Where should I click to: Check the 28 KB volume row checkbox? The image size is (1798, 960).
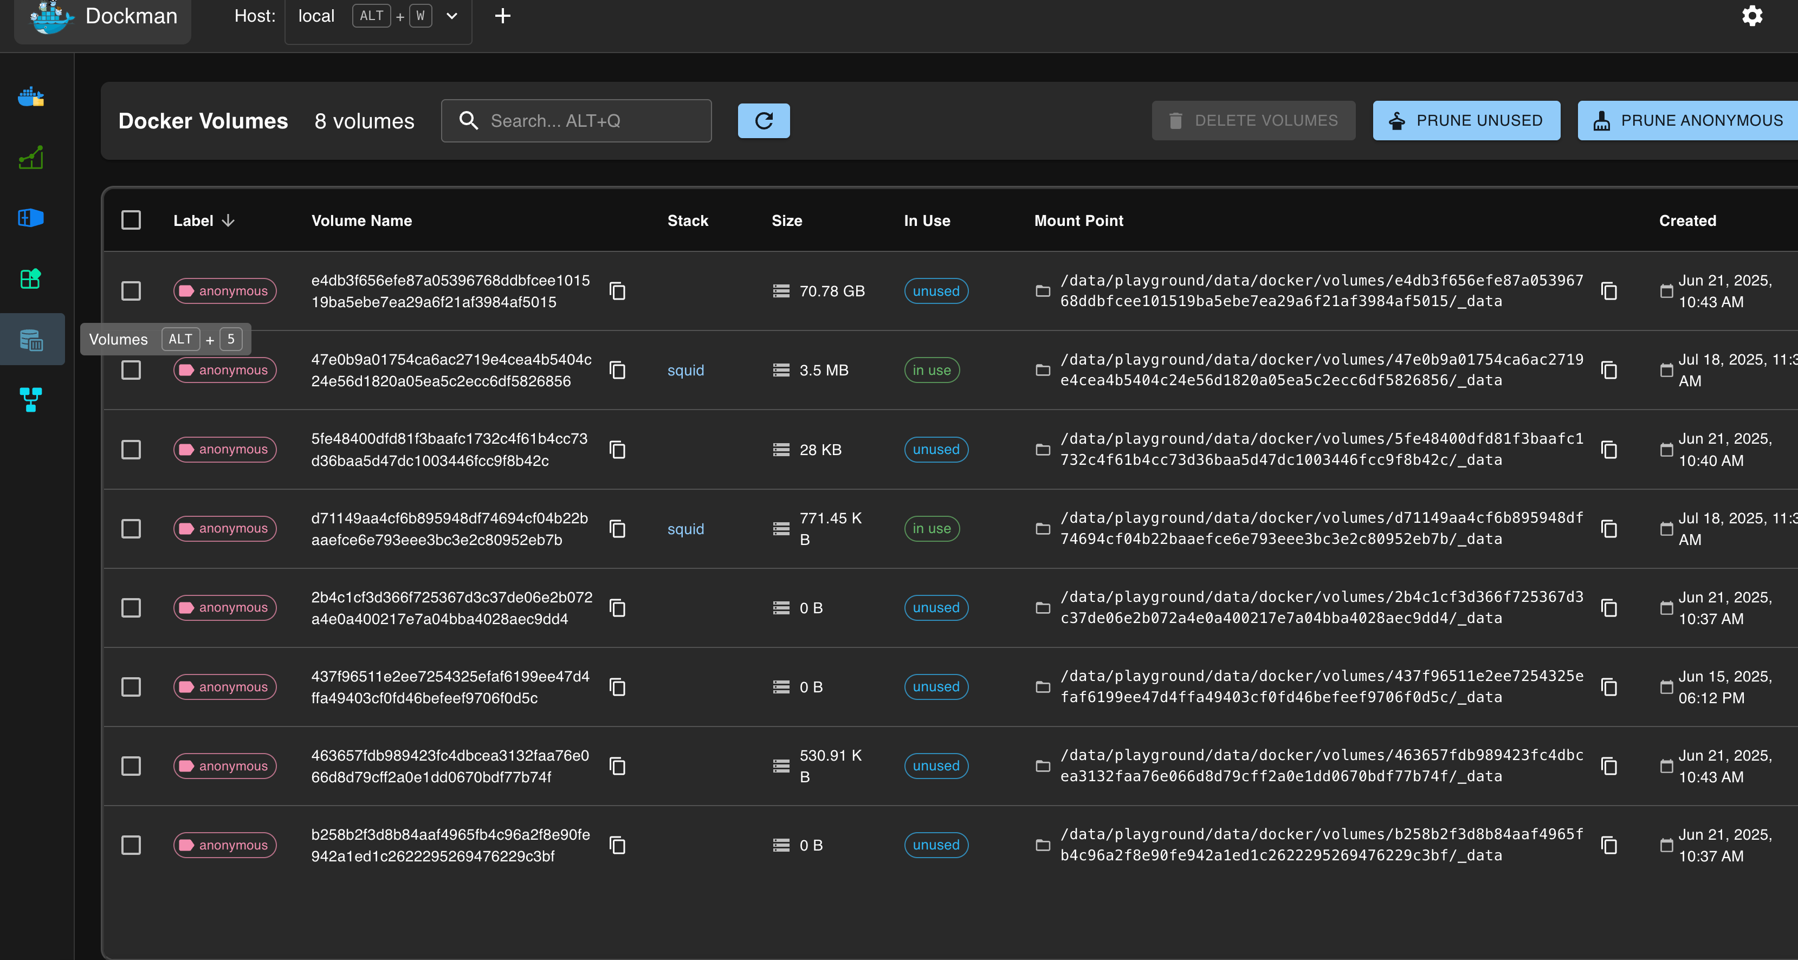131,449
